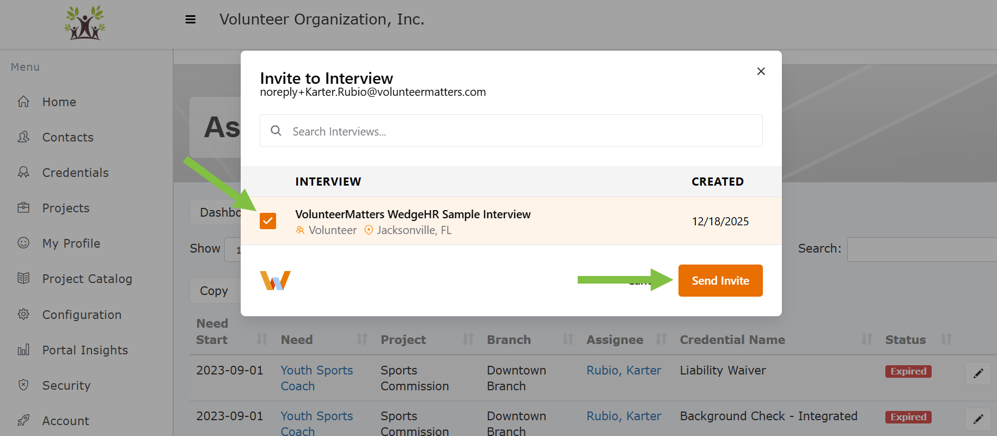997x436 pixels.
Task: Open Home in sidebar menu
Action: (x=59, y=102)
